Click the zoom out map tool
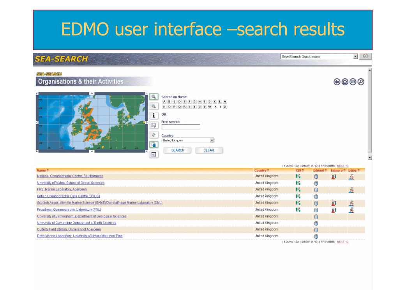Viewport: 399px width, 299px height. 154,106
